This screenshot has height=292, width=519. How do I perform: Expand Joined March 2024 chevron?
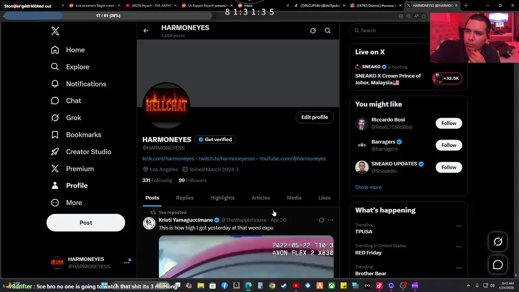coord(237,169)
